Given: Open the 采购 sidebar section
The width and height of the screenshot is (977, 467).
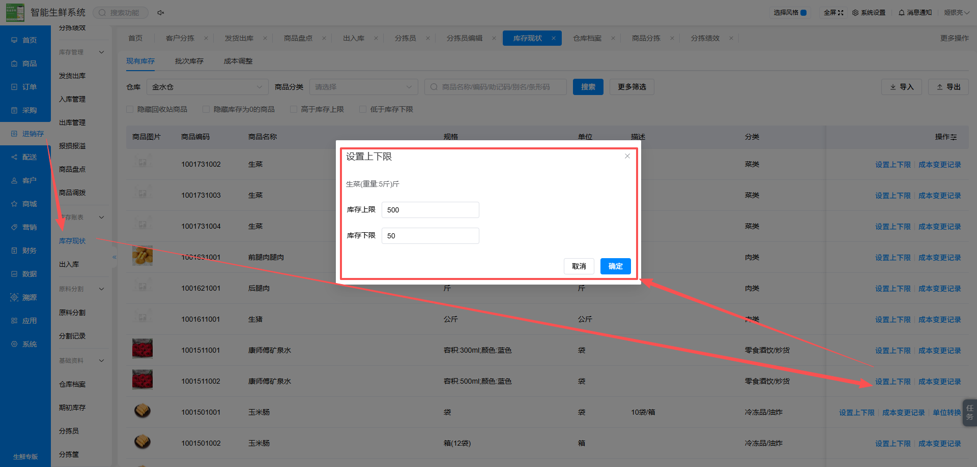Looking at the screenshot, I should click(x=25, y=110).
